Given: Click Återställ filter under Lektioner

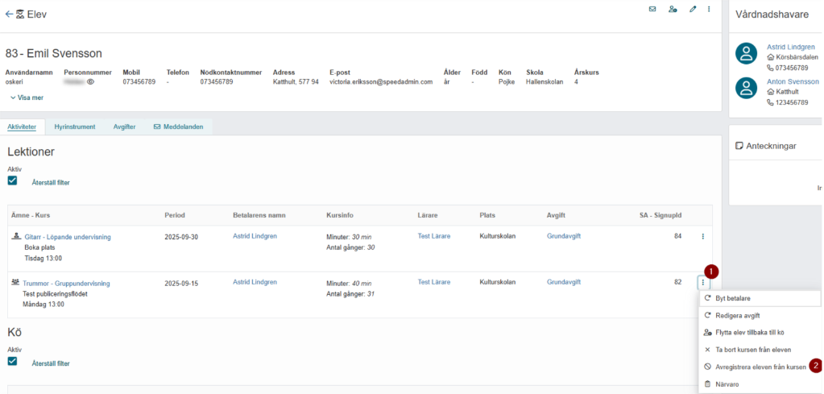Looking at the screenshot, I should click(51, 183).
